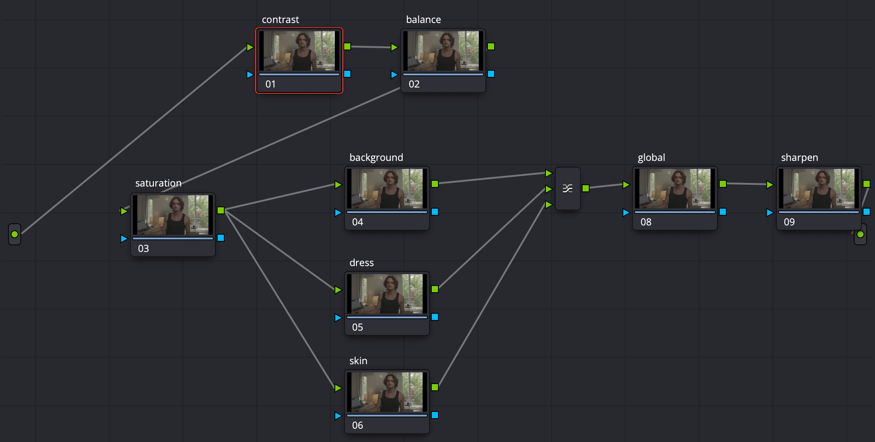Select the saturation node 03 thumbnail
Viewport: 875px width, 442px height.
coord(173,215)
